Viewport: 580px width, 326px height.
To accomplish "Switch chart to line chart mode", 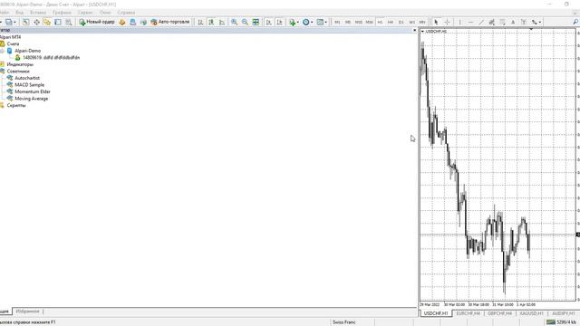I will coord(222,22).
